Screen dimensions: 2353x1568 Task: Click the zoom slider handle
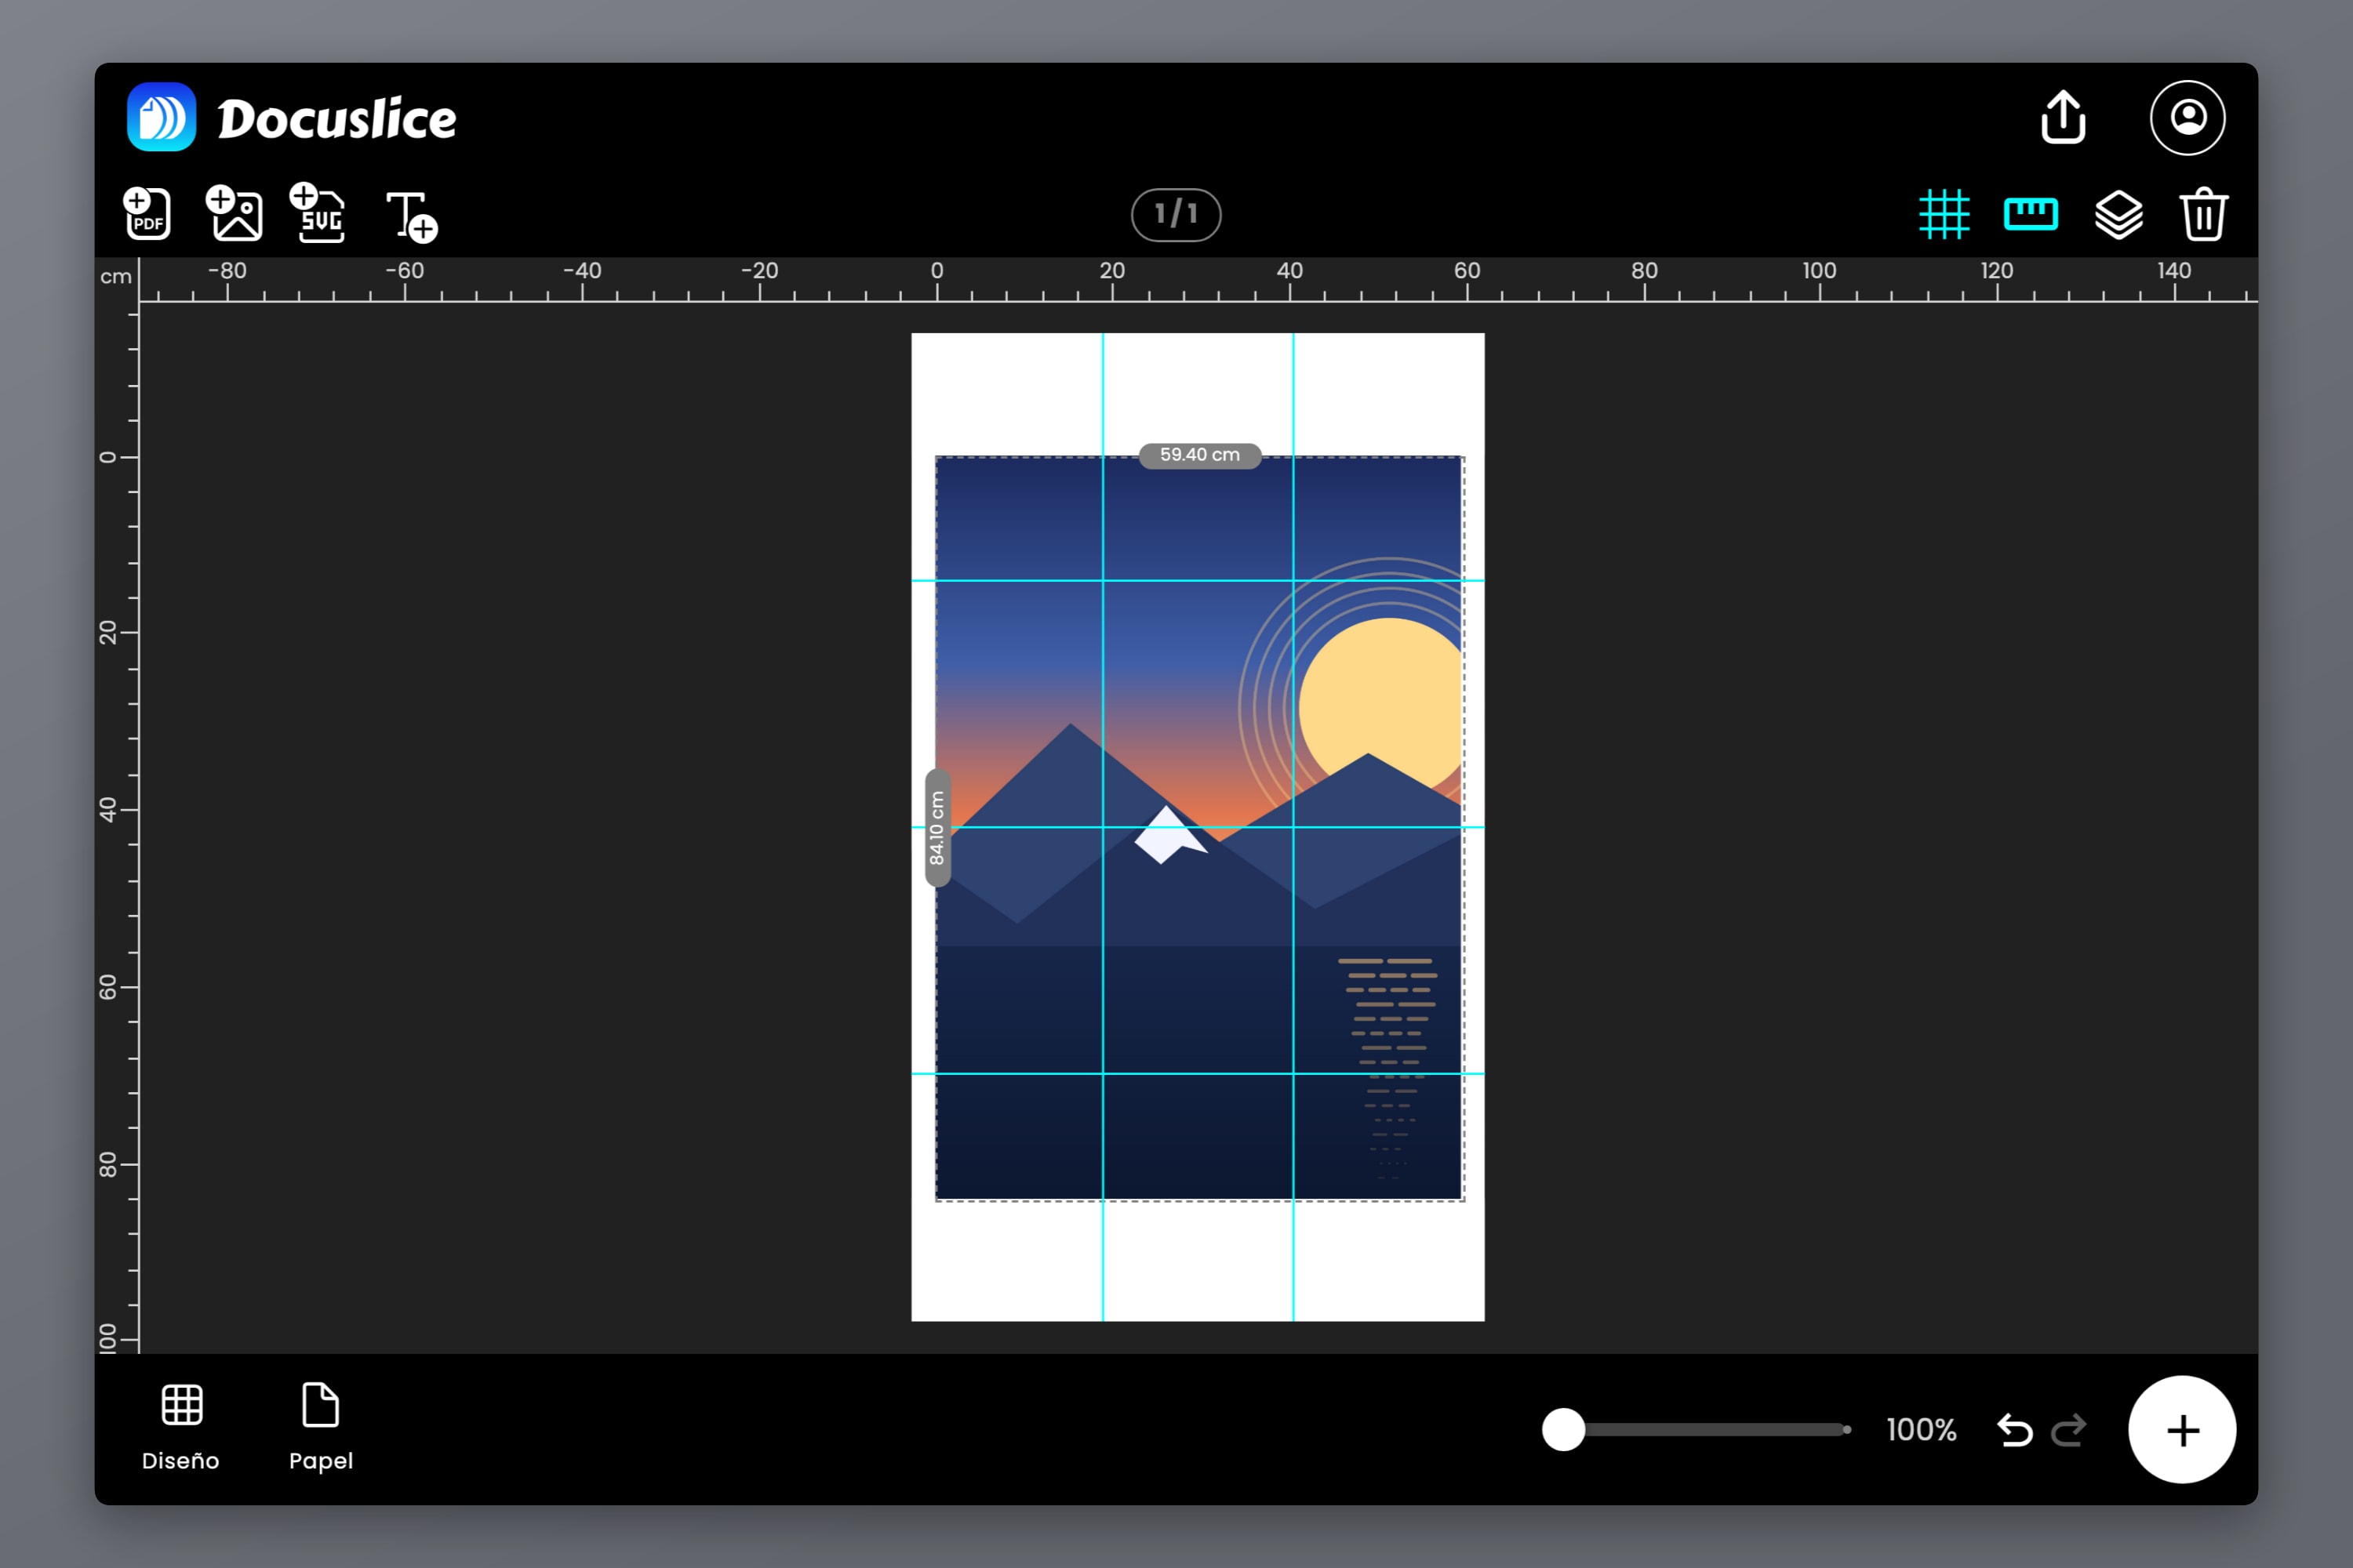click(1564, 1430)
